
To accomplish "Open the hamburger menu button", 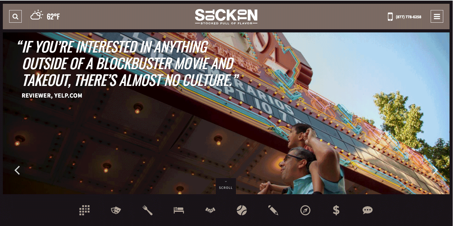I will 437,16.
